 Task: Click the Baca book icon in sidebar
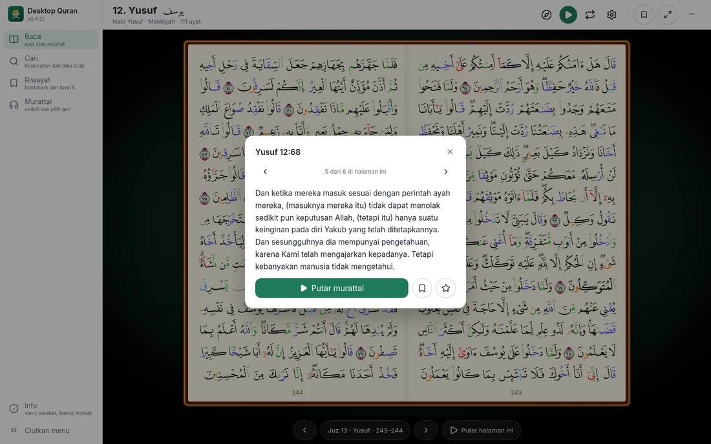tap(14, 39)
